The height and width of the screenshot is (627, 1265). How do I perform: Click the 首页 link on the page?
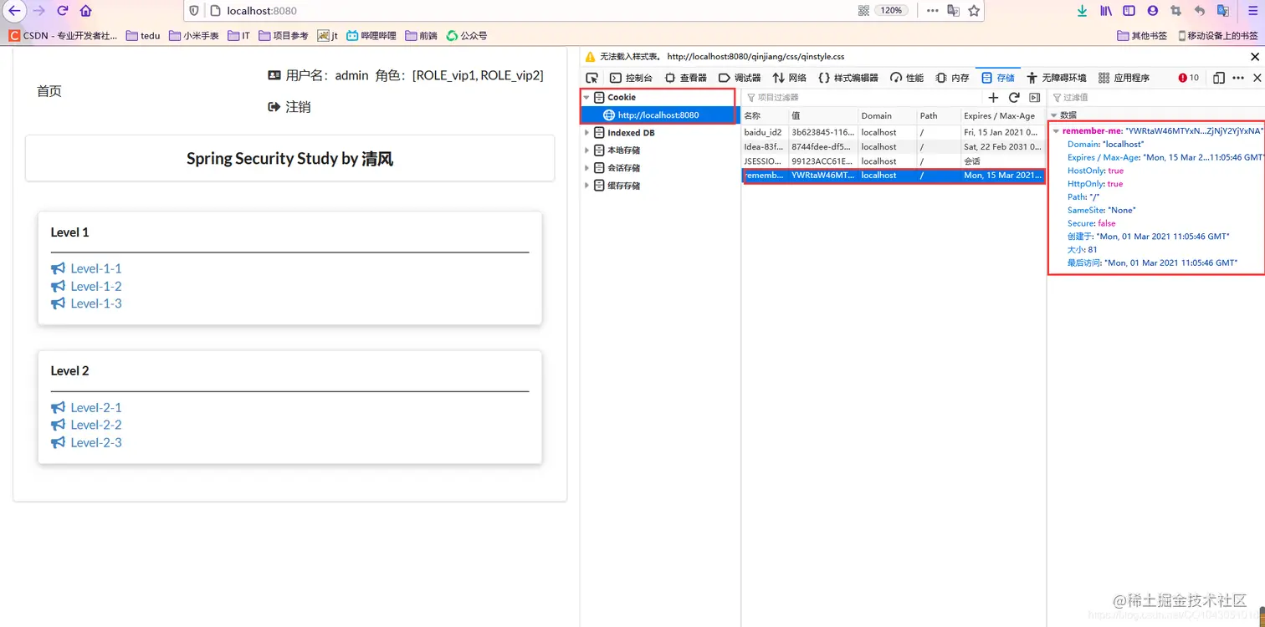click(x=49, y=91)
